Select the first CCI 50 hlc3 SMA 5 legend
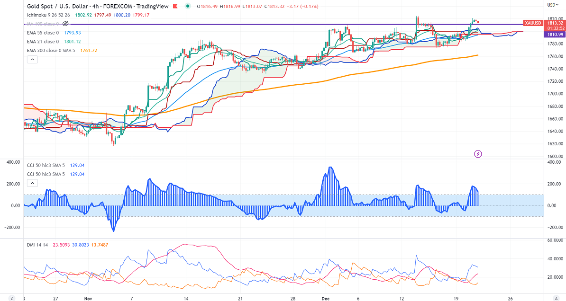This screenshot has width=566, height=301. (46, 166)
